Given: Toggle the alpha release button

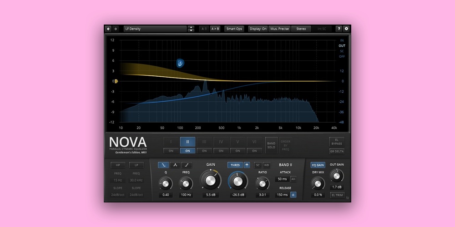Looking at the screenshot, I should [x=293, y=195].
